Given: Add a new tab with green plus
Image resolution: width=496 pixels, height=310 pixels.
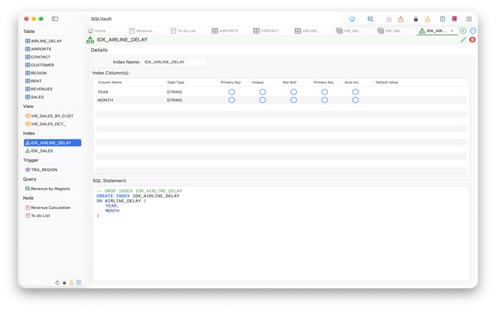Looking at the screenshot, I should (463, 30).
